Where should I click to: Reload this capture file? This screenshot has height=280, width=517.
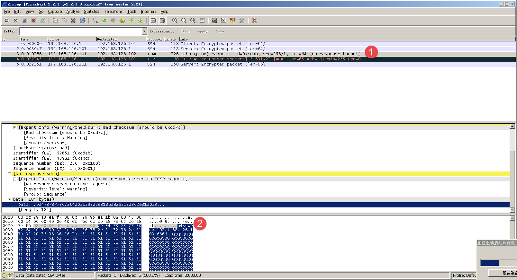click(x=82, y=21)
